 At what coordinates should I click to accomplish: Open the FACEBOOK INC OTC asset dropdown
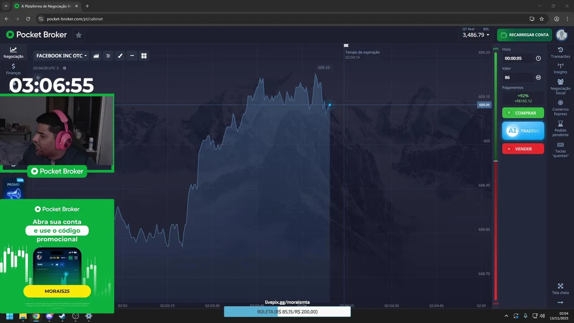pos(61,56)
